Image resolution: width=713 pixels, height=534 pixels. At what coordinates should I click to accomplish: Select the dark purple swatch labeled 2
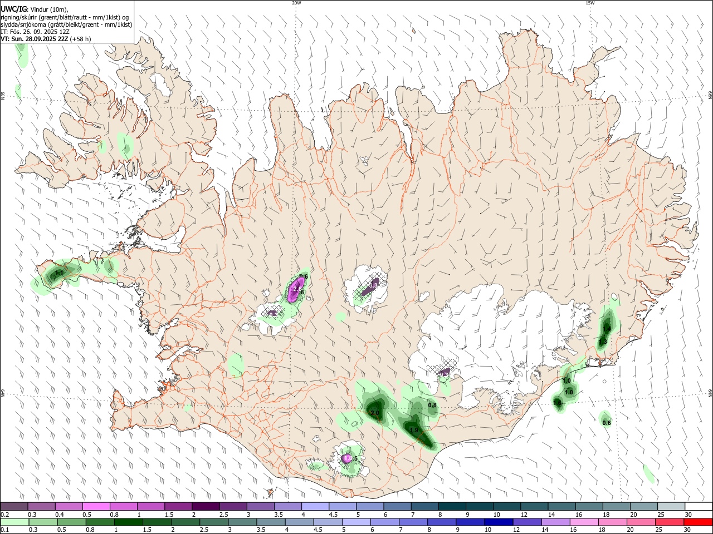(x=205, y=506)
